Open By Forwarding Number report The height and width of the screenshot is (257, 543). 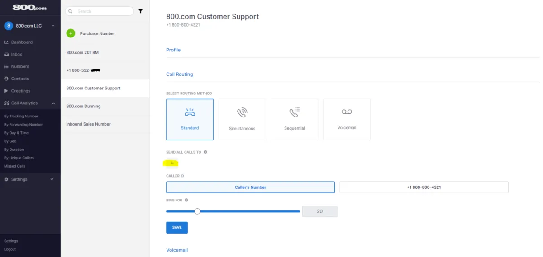tap(24, 125)
